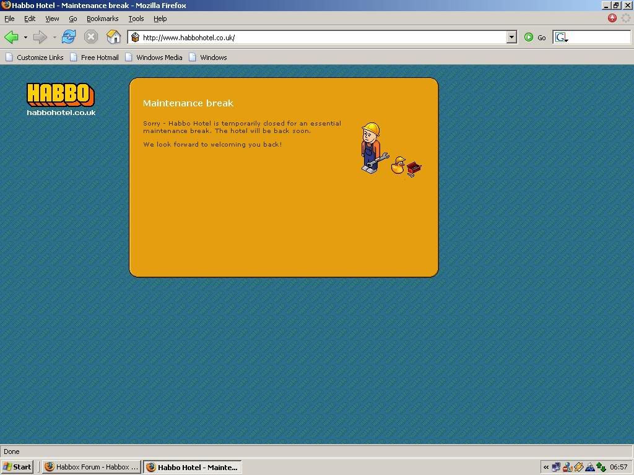Switch to Habbox Forum taskbar window
The width and height of the screenshot is (634, 475).
92,467
